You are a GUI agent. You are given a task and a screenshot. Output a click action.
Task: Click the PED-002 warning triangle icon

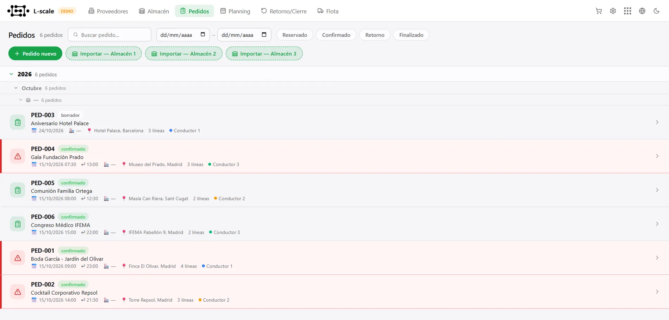click(x=18, y=292)
